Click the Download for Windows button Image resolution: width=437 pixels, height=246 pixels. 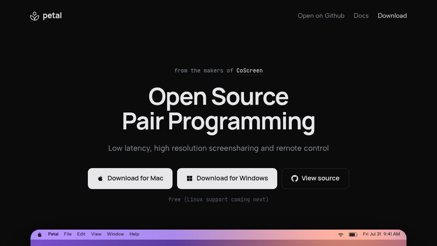tap(227, 179)
